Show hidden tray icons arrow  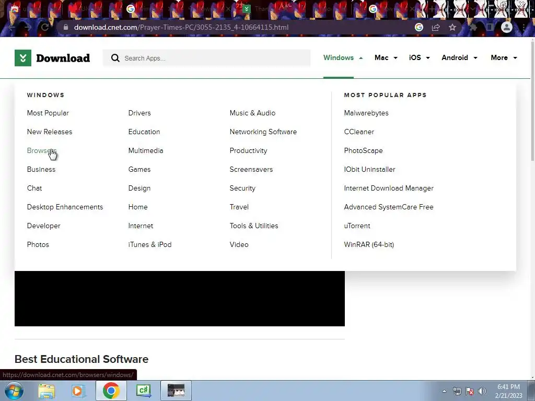444,391
